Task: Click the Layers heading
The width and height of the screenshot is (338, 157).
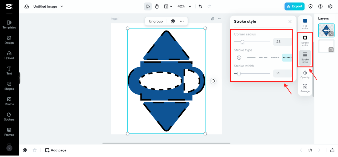Action: [x=323, y=18]
